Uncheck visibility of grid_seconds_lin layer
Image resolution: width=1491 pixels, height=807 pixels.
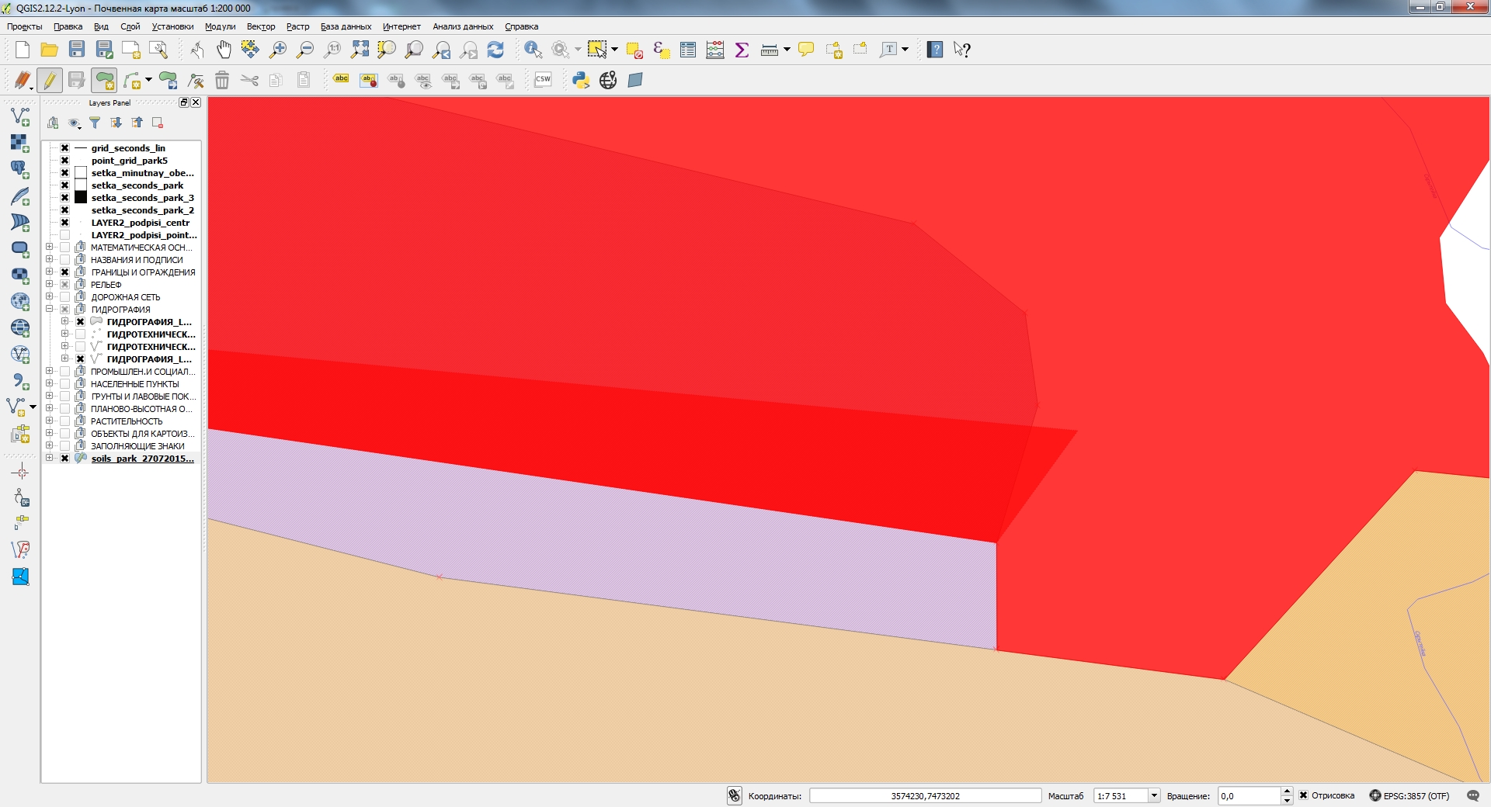64,147
